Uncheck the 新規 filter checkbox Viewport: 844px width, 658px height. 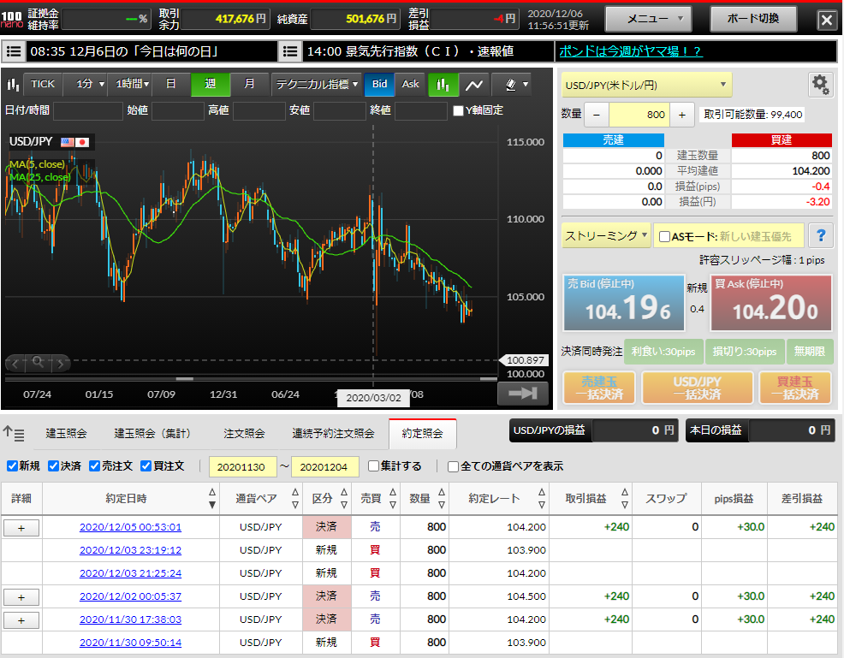tap(12, 466)
